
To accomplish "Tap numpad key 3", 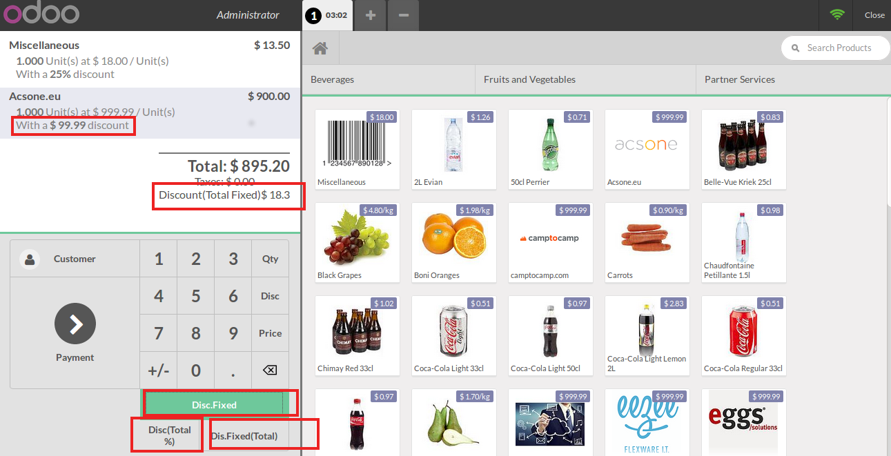I will pyautogui.click(x=233, y=259).
